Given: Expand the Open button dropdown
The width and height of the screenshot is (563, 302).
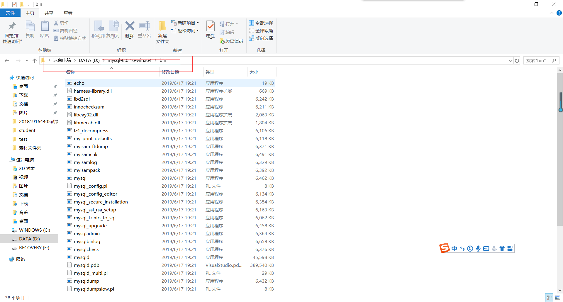Looking at the screenshot, I should (237, 24).
